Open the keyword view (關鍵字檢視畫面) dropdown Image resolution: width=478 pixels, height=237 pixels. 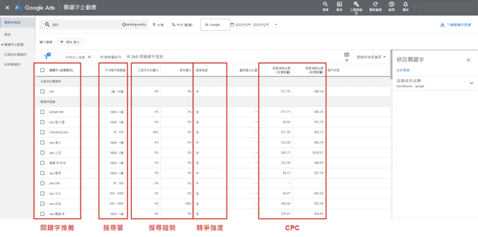[x=371, y=57]
